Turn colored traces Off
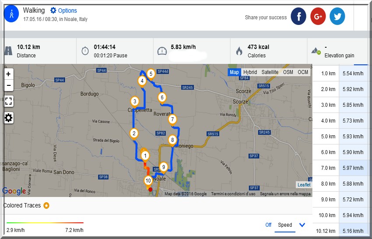Viewport: 372px width, 239px height. tap(268, 225)
